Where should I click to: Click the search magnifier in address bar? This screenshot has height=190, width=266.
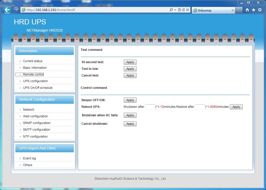point(171,10)
